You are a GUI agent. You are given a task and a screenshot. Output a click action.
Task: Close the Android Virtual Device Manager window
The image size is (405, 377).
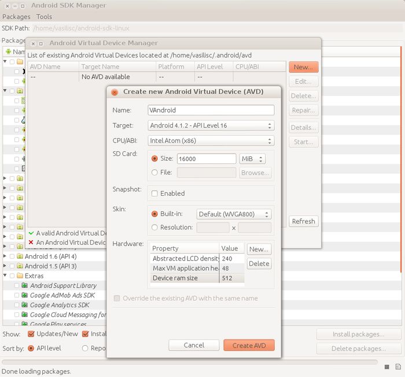click(33, 43)
